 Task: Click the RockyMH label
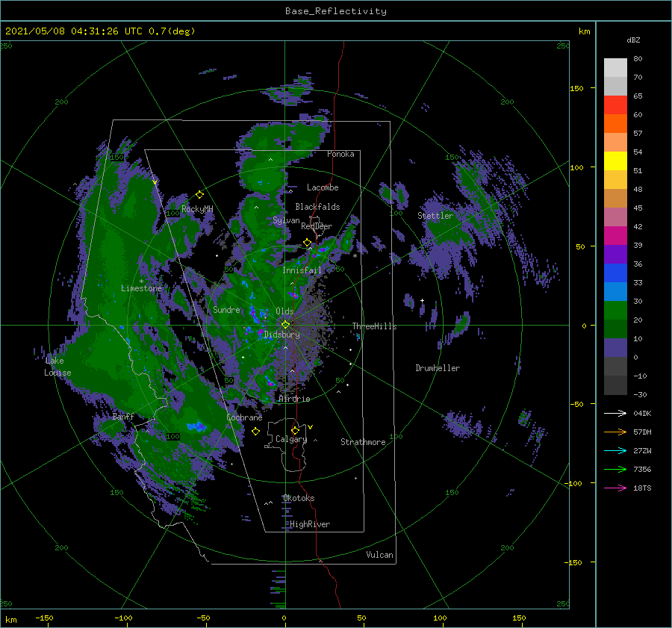(197, 209)
